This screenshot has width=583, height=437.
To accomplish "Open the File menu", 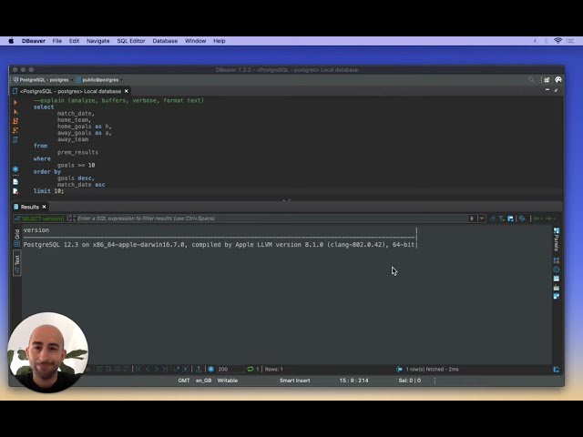I will click(56, 41).
